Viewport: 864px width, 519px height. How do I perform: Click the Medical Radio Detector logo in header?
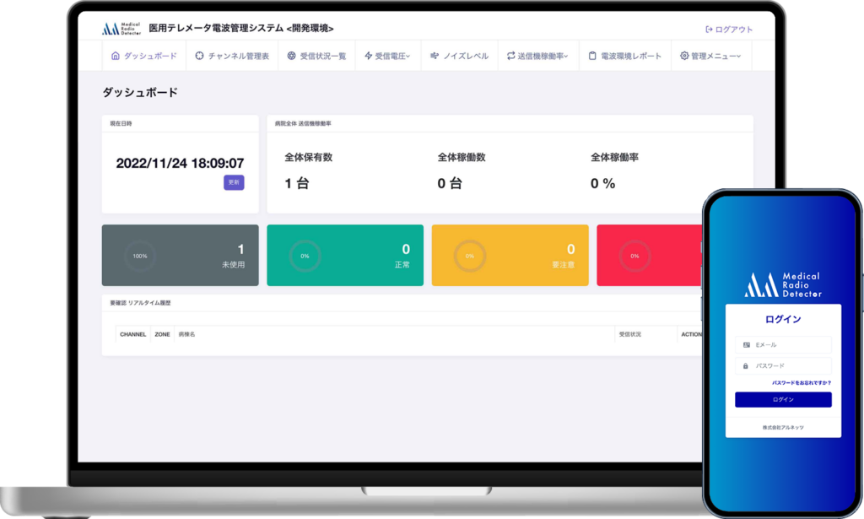pyautogui.click(x=121, y=29)
